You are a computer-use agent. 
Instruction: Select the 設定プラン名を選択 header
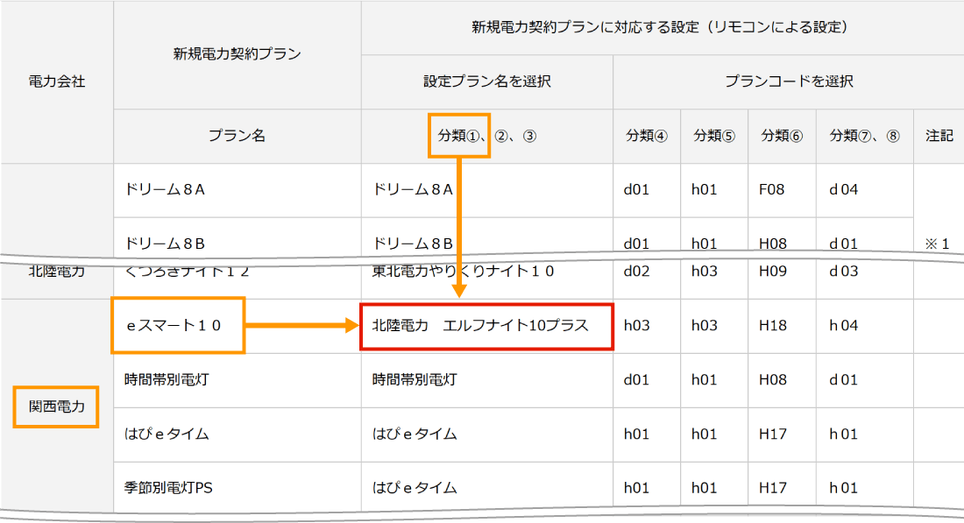coord(487,81)
